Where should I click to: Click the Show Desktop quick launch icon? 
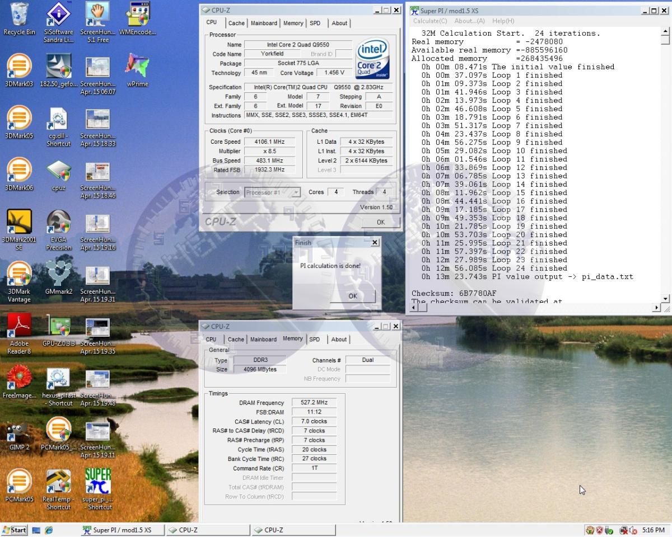36,530
